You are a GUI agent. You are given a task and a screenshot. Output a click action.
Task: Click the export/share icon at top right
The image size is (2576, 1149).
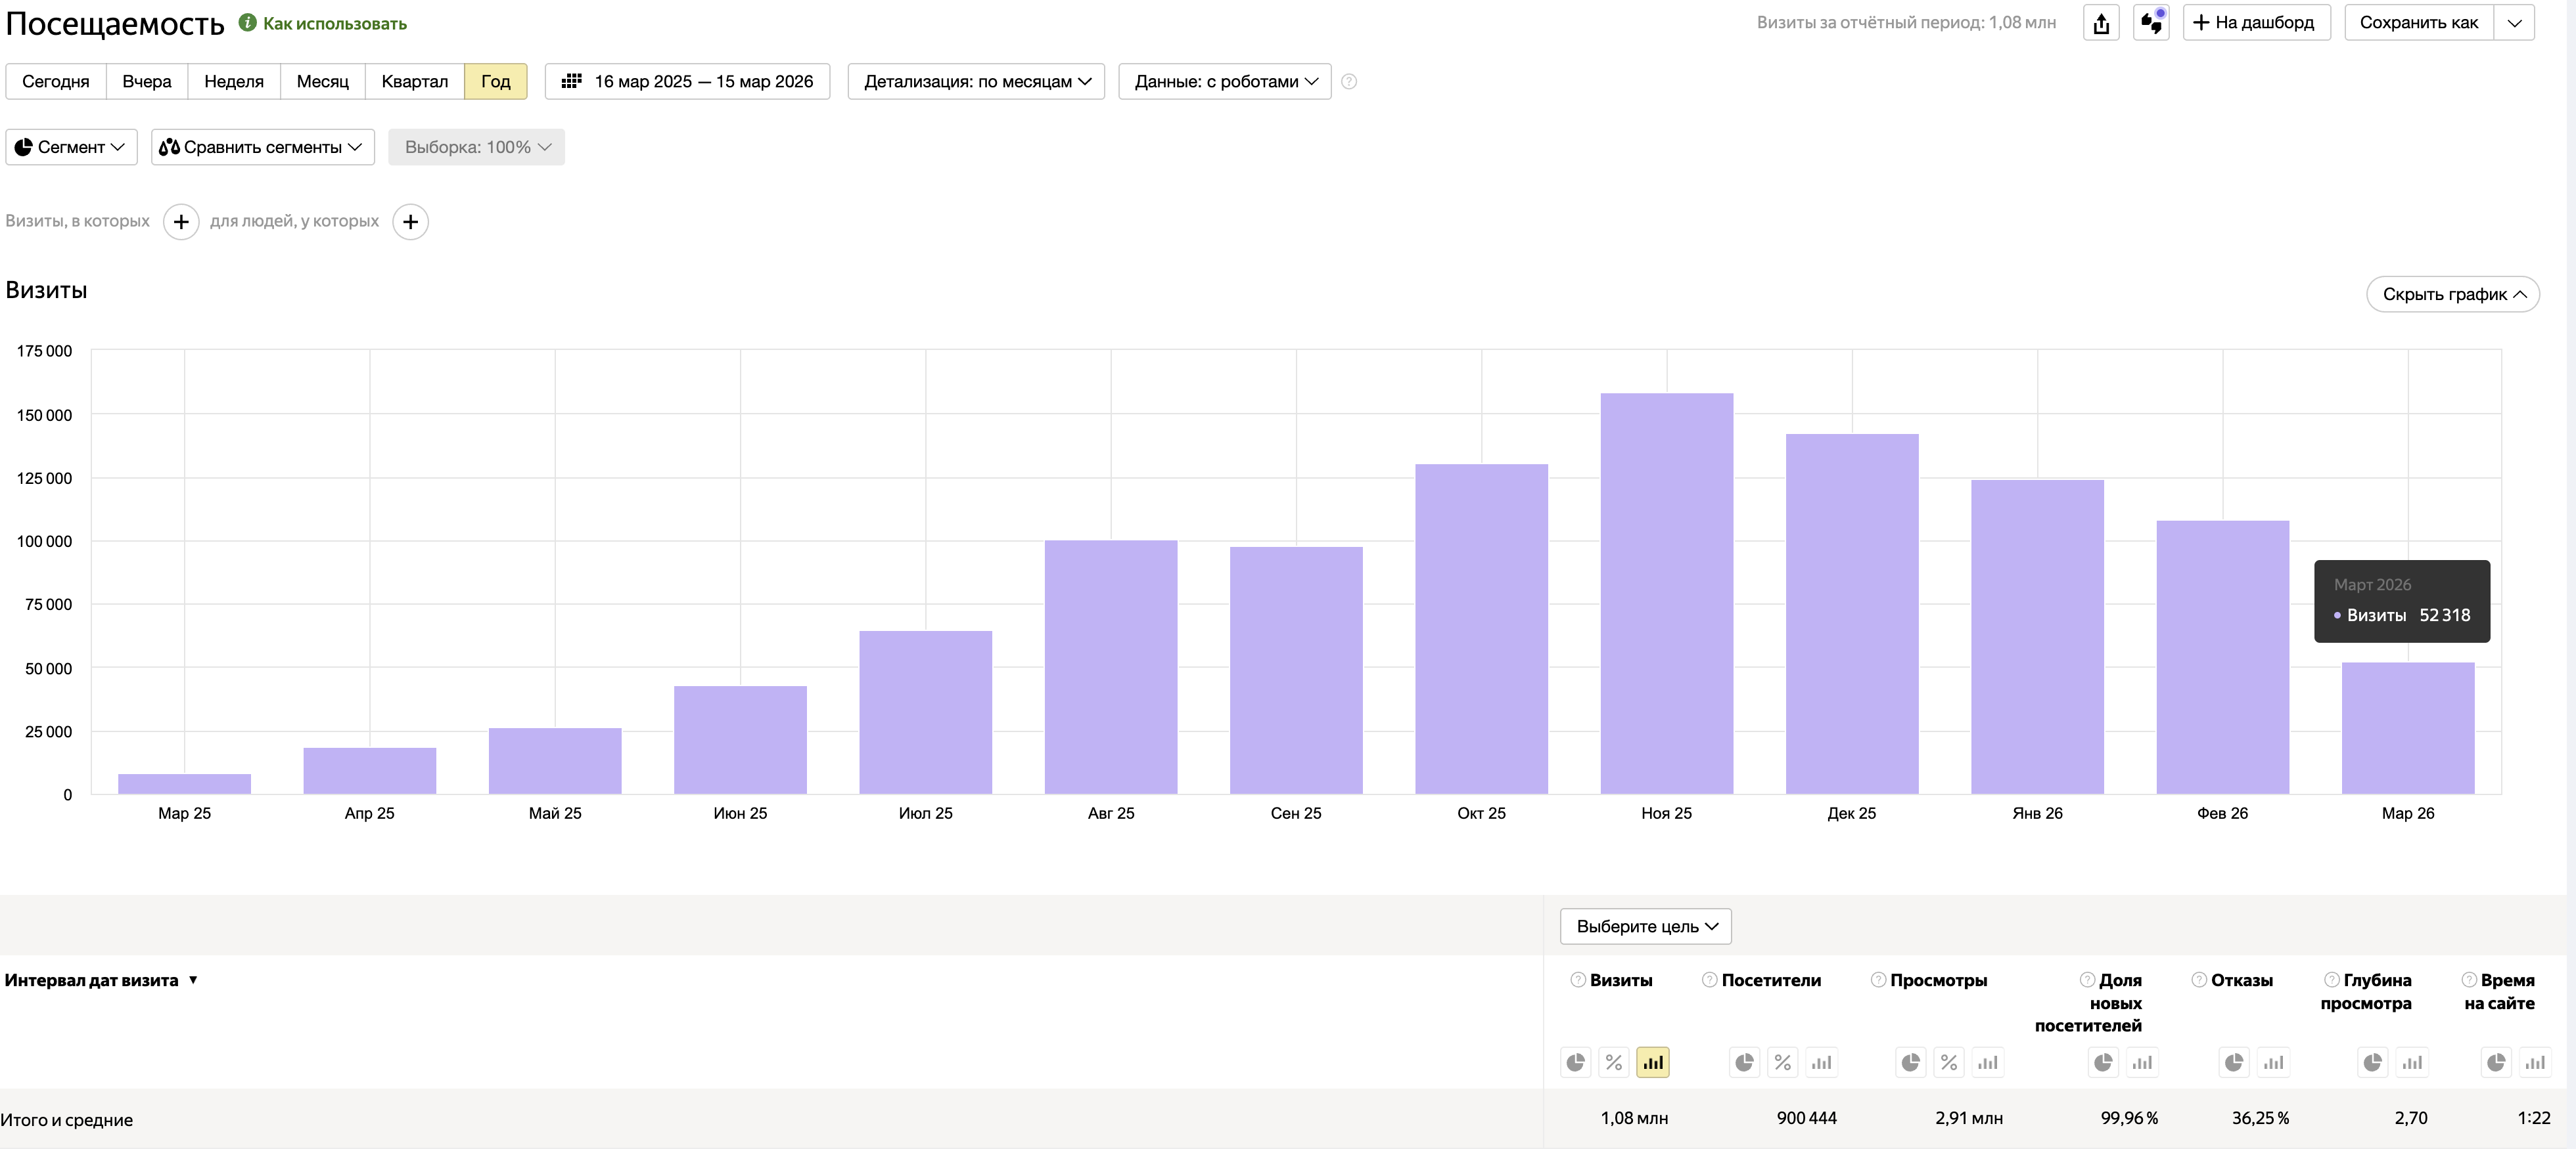pos(2101,23)
